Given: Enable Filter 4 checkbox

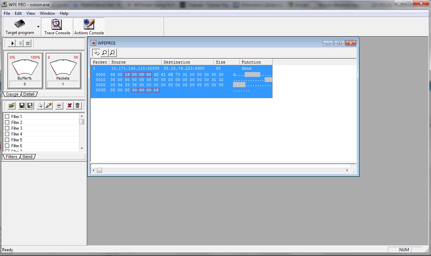Looking at the screenshot, I should 7,134.
